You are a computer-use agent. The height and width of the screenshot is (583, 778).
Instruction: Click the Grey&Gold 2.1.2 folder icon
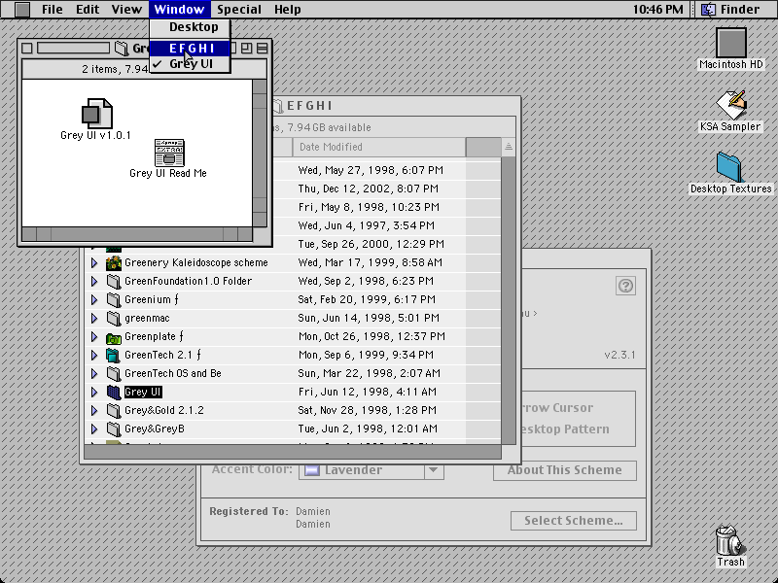pyautogui.click(x=114, y=410)
